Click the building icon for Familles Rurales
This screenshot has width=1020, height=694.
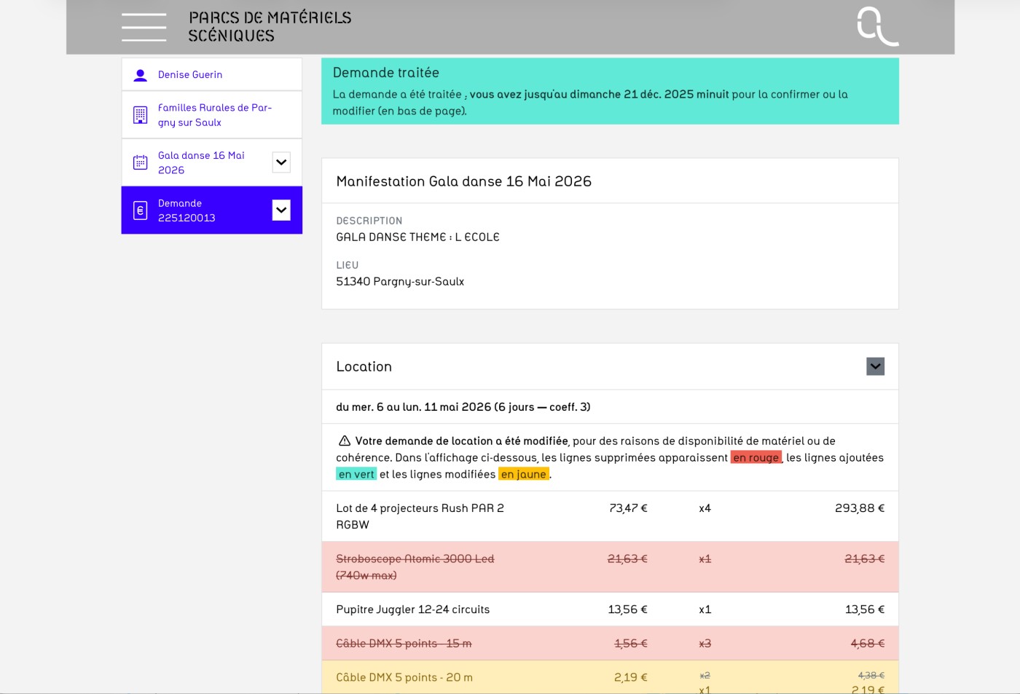141,115
